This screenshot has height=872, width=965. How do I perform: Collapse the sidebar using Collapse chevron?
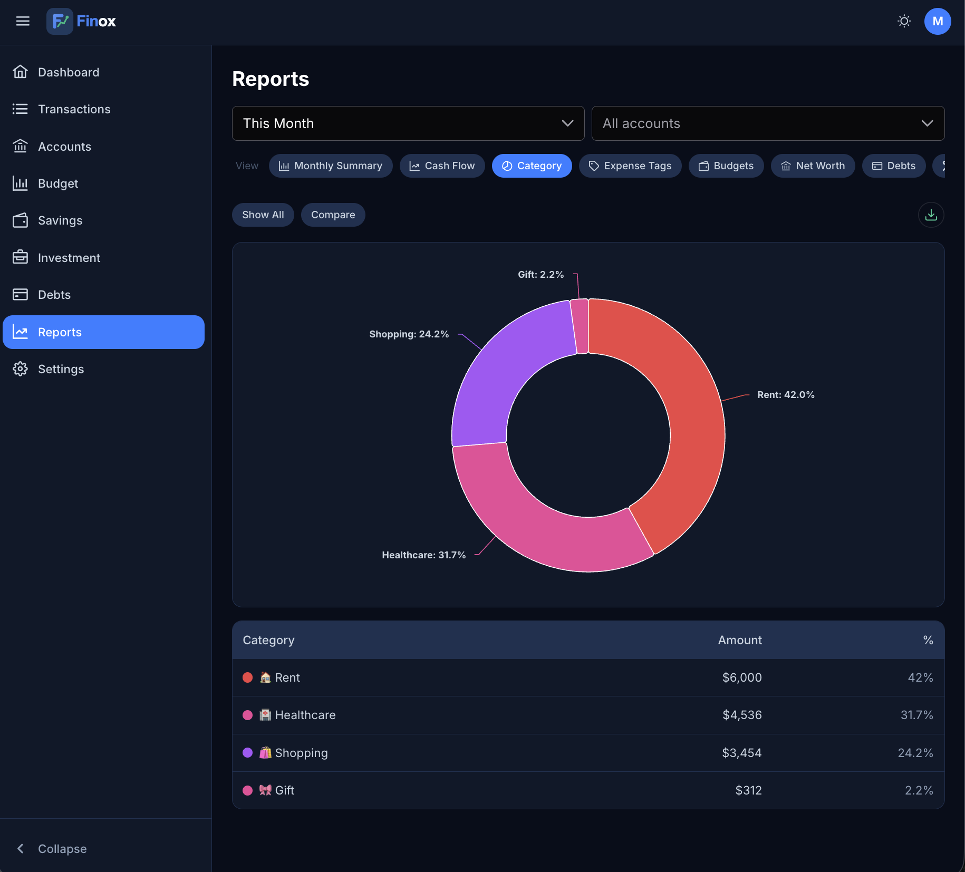21,848
